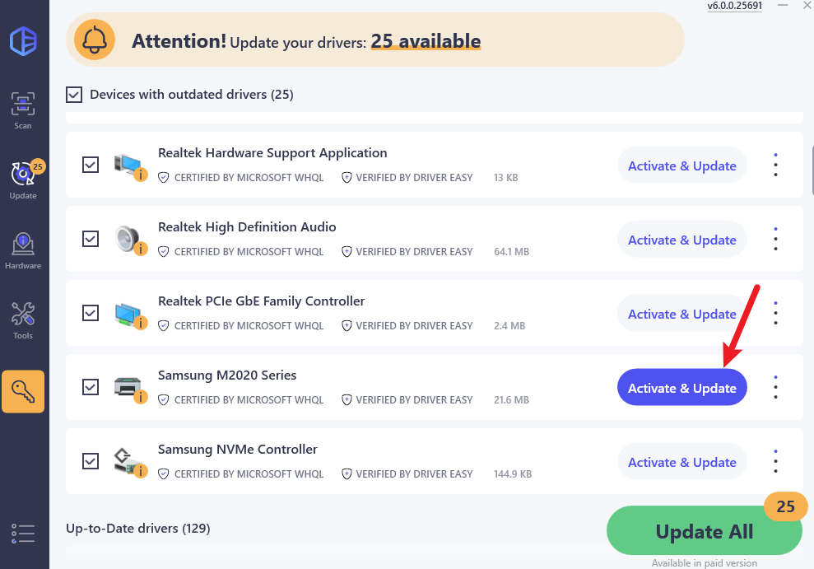Open the hamburger menu at sidebar bottom
This screenshot has height=569, width=814.
tap(23, 533)
